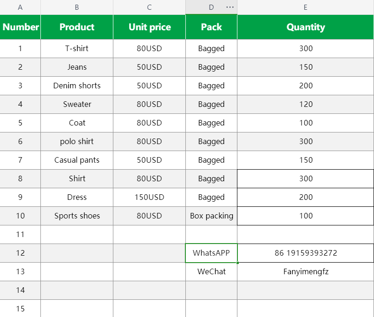Viewport: 374px width, 317px height.
Task: Select the quantity 120 cell
Action: coord(305,104)
